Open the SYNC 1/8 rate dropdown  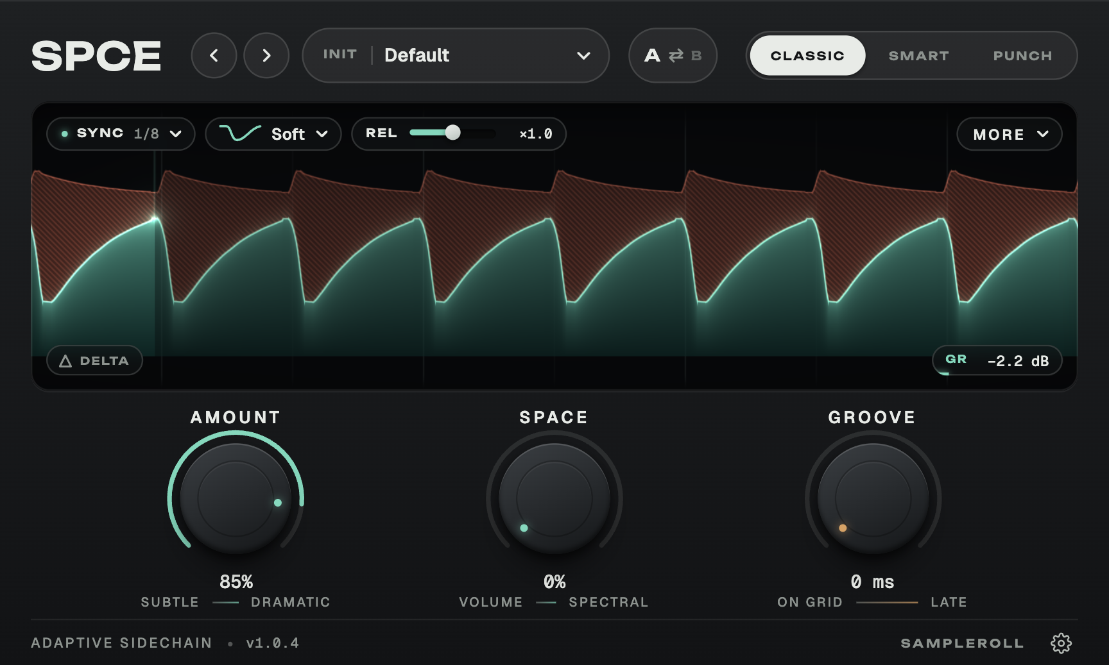point(121,133)
